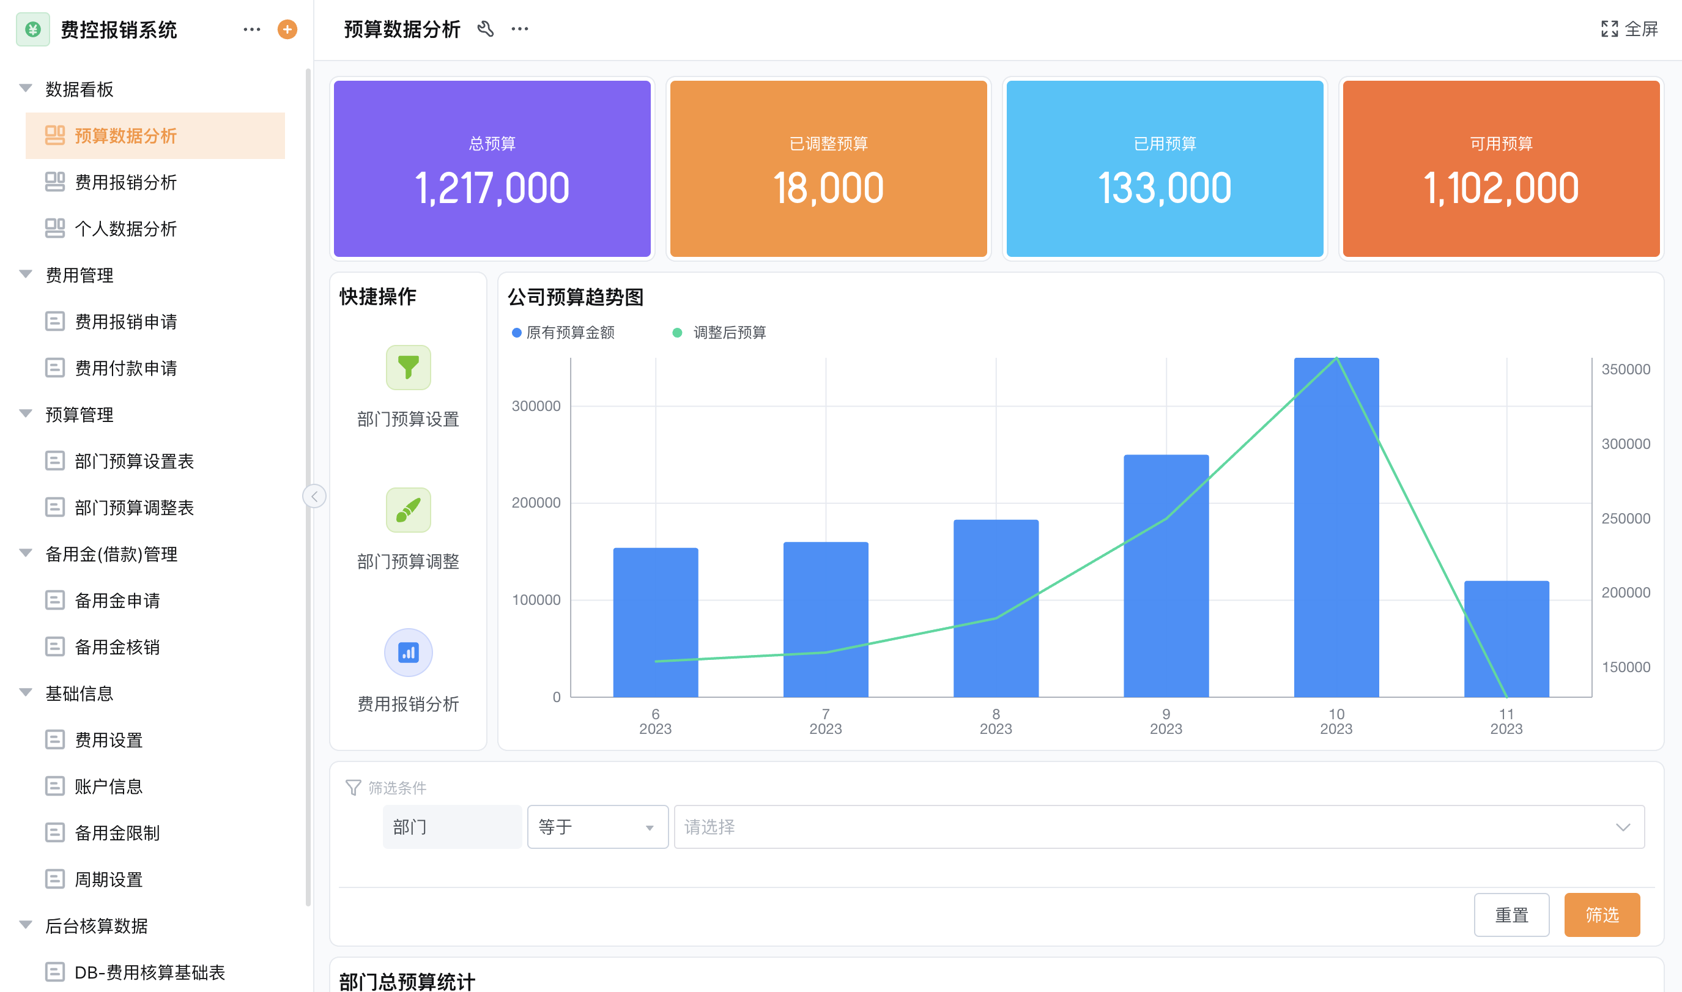
Task: Toggle 原有预算金额 legend series
Action: click(563, 332)
